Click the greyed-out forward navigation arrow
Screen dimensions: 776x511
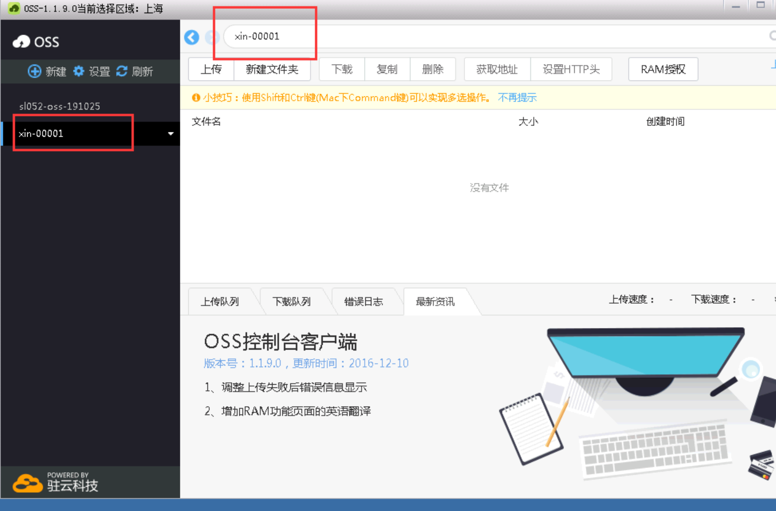click(x=212, y=37)
